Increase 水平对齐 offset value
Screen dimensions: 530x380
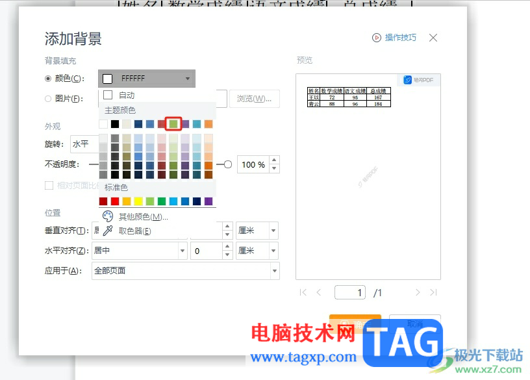tap(227, 246)
